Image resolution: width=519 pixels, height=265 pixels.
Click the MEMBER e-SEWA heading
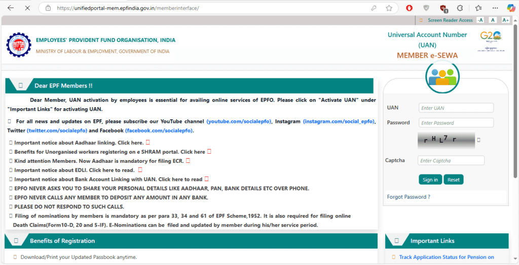click(x=427, y=56)
